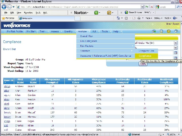
Task: Open the File menu
Action: coord(6,13)
